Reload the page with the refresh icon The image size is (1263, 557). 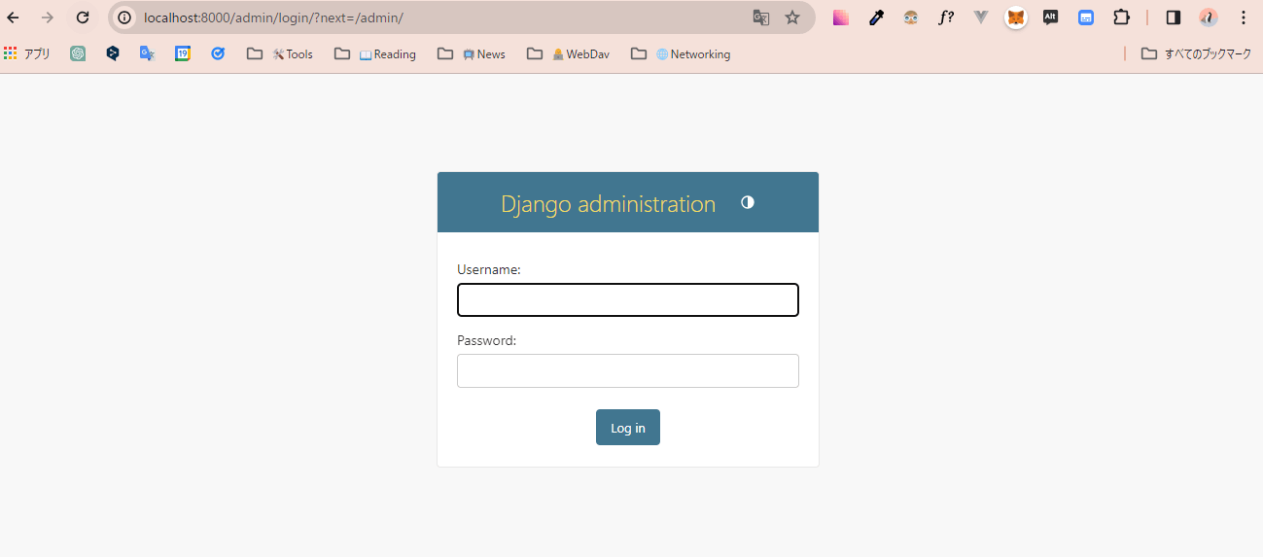click(x=83, y=17)
